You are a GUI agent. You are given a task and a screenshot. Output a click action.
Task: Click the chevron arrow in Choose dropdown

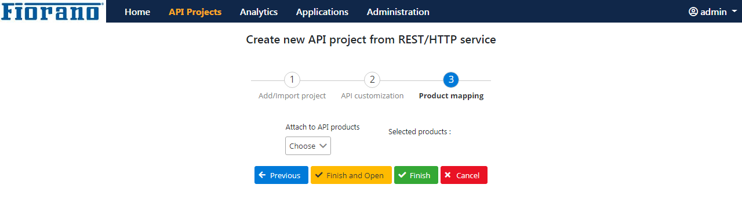323,146
